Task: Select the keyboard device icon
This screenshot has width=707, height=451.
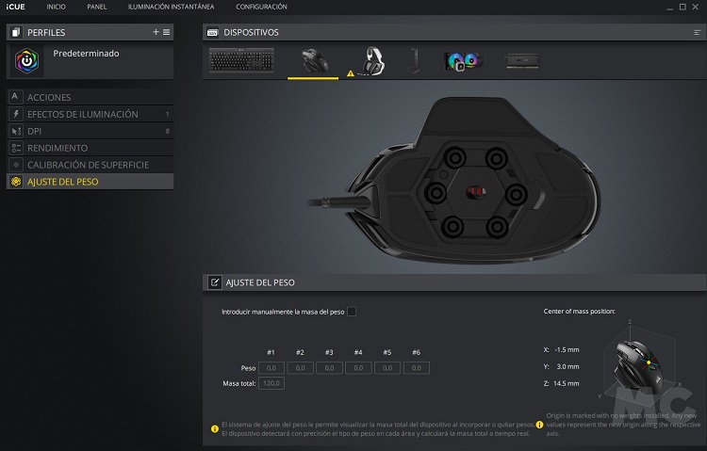Action: [x=241, y=60]
